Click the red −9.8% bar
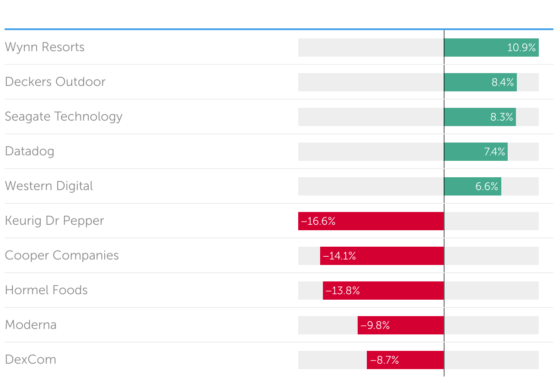The width and height of the screenshot is (558, 381). pos(401,325)
